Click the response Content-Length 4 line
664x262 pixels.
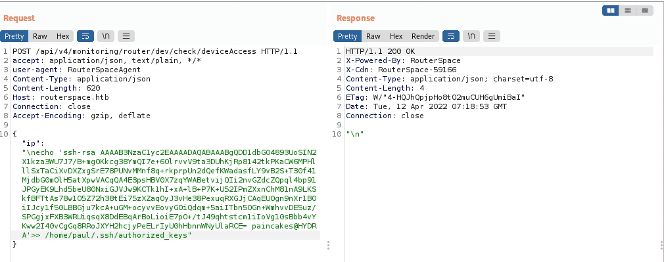pos(385,88)
